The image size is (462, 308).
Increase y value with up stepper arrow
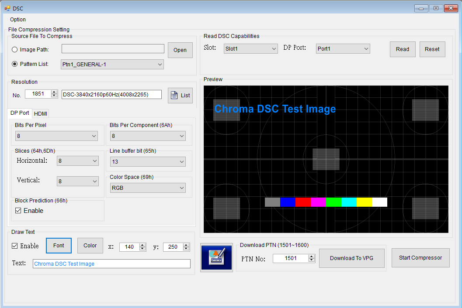coord(186,245)
